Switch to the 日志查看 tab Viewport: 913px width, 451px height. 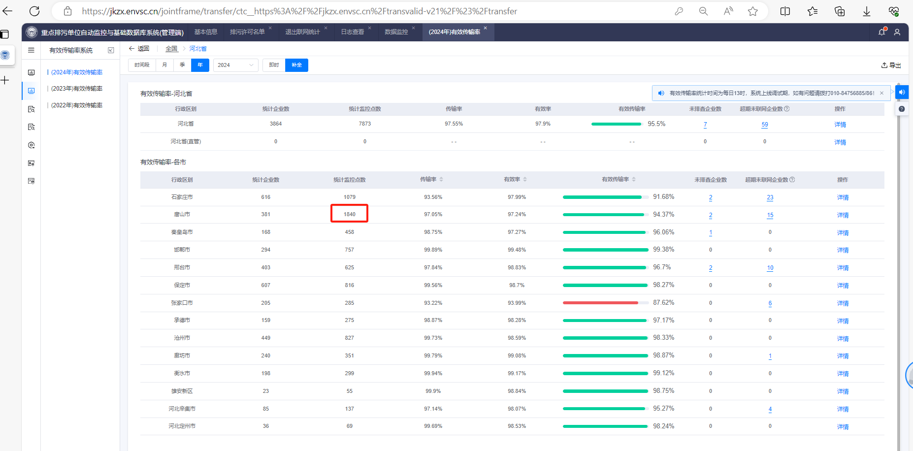tap(353, 32)
